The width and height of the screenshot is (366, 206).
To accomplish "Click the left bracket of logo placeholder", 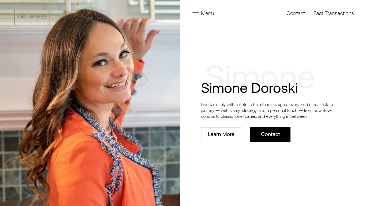I will 16,17.
